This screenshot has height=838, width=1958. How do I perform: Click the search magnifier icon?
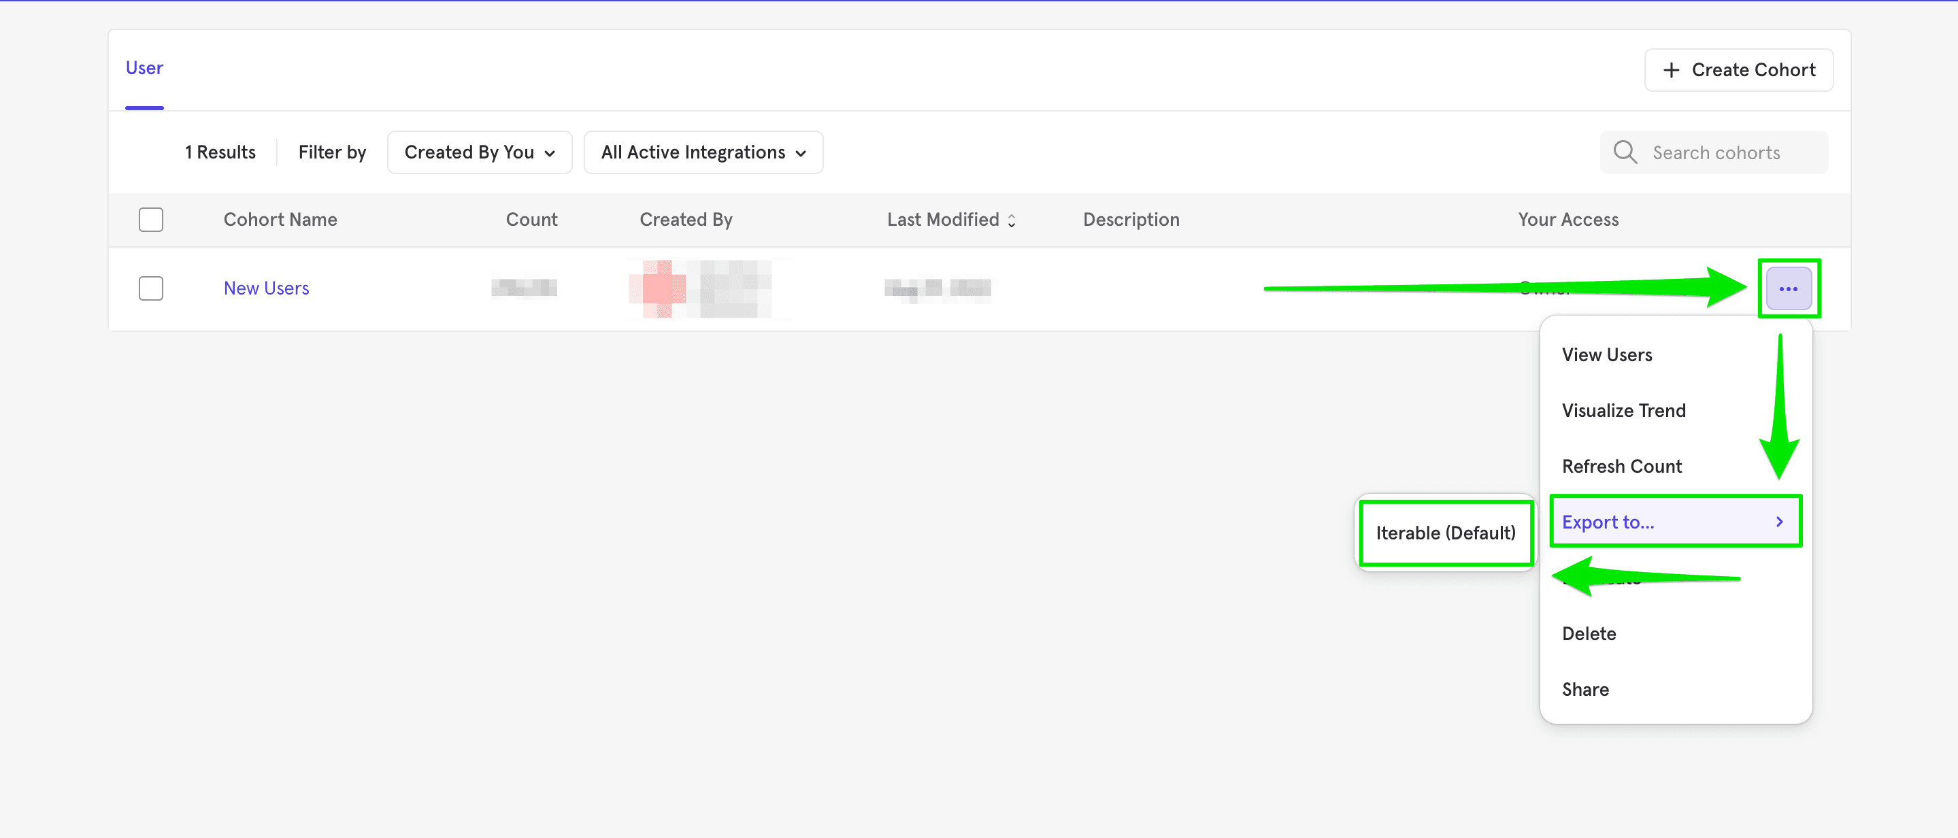click(x=1625, y=152)
